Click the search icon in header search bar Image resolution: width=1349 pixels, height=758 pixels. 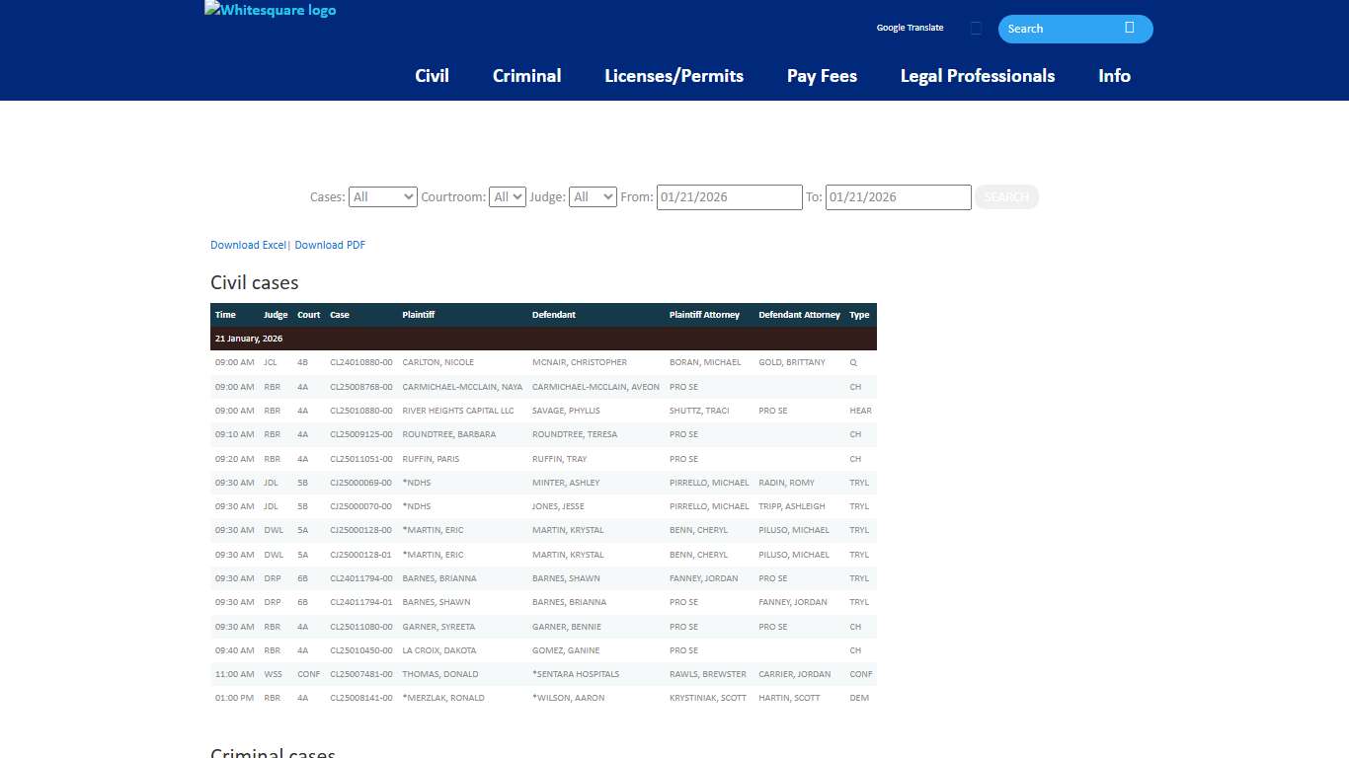(1129, 28)
